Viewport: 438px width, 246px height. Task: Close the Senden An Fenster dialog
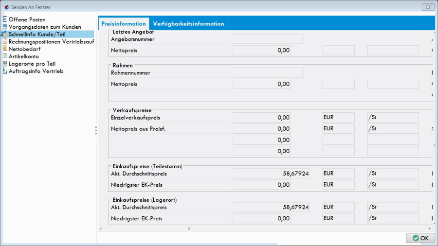click(x=428, y=7)
